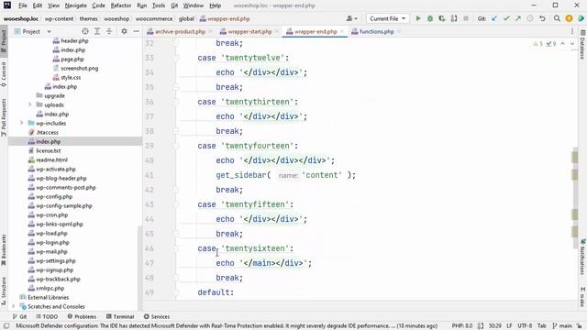
Task: Show Git history clock icon
Action: 530,18
